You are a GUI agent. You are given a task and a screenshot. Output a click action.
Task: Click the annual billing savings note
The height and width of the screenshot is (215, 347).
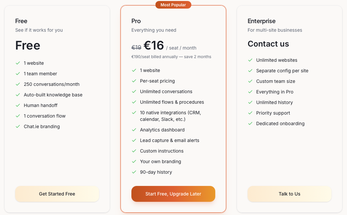[x=171, y=56]
